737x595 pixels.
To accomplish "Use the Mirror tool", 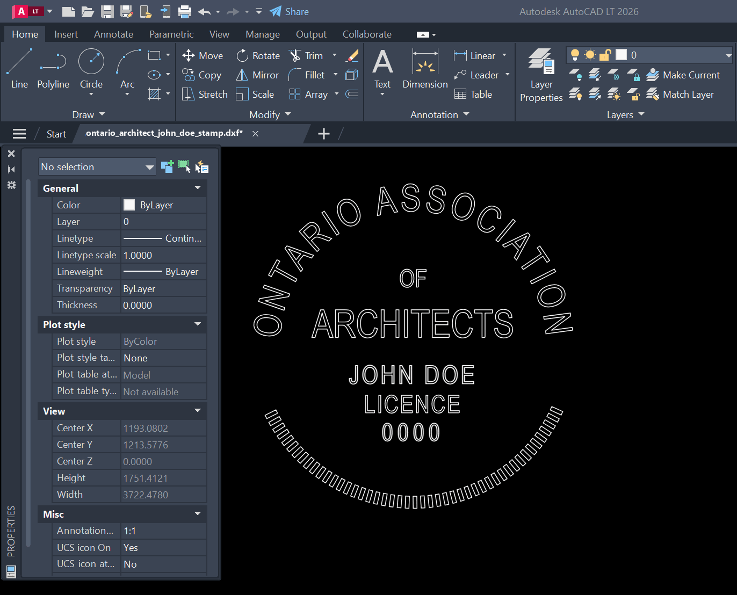I will click(x=257, y=75).
